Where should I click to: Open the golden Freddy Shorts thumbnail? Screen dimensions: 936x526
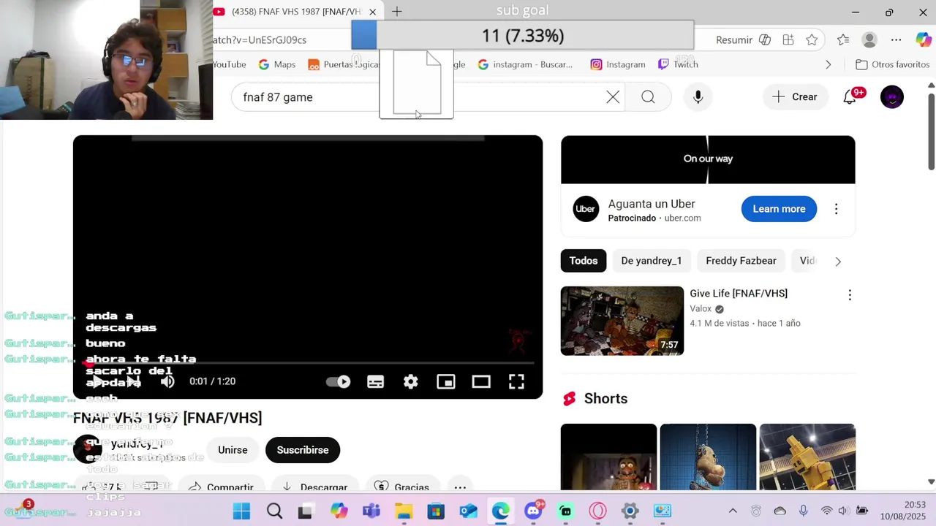point(807,457)
